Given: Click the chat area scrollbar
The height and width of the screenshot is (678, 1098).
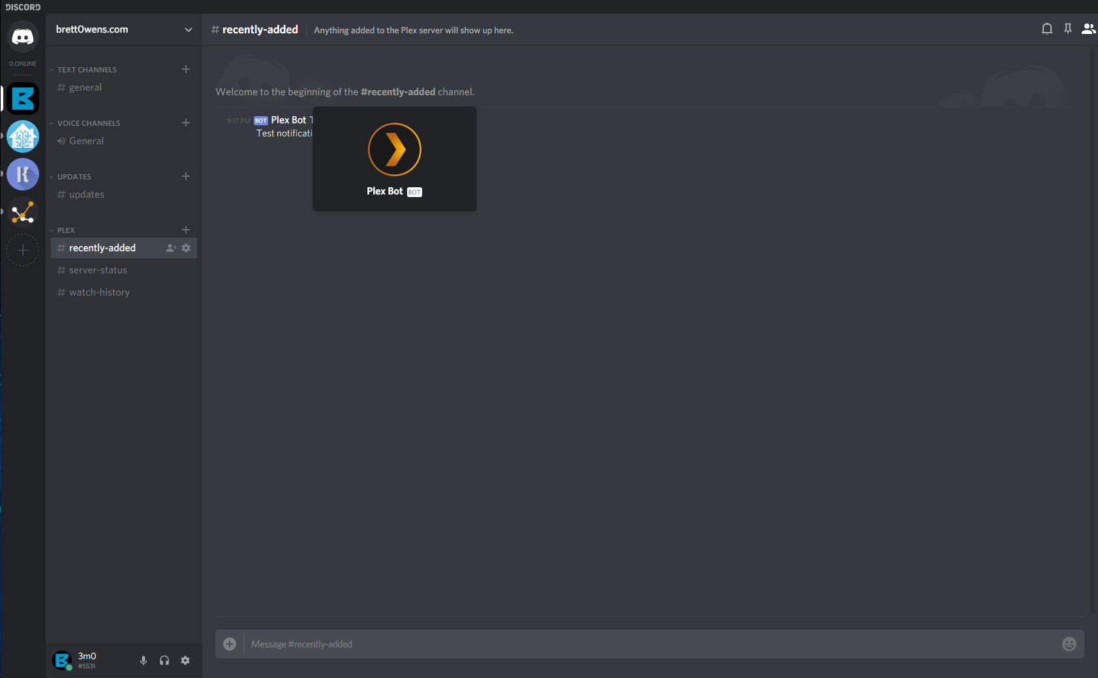Looking at the screenshot, I should tap(1093, 330).
